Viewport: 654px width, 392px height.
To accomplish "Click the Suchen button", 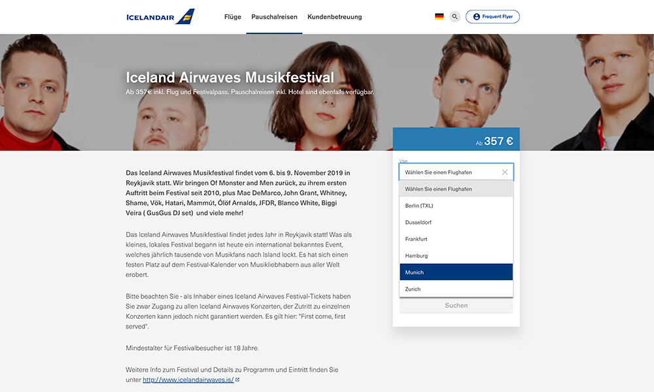I will (456, 305).
